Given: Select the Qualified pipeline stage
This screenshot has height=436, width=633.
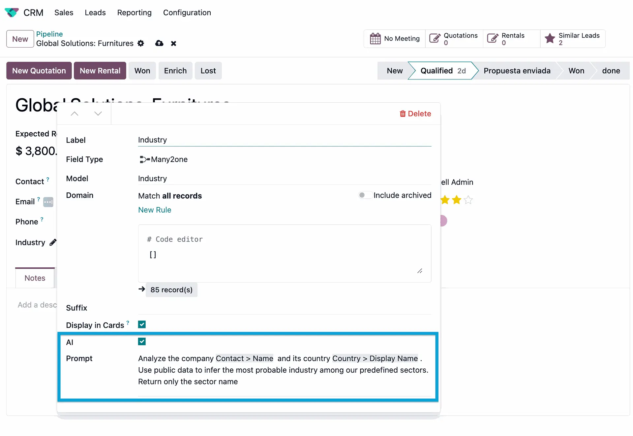Looking at the screenshot, I should pos(437,70).
